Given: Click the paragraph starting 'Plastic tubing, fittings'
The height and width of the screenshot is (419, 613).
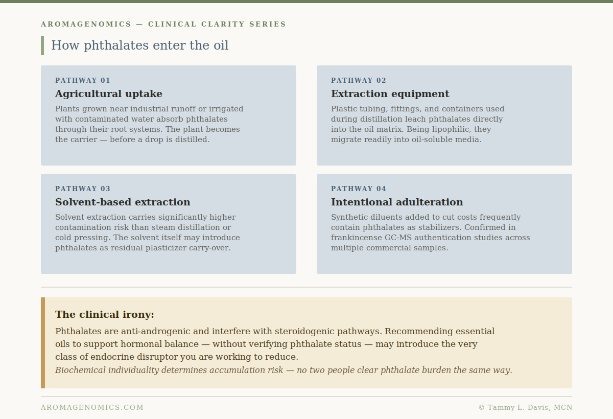Looking at the screenshot, I should pos(418,124).
